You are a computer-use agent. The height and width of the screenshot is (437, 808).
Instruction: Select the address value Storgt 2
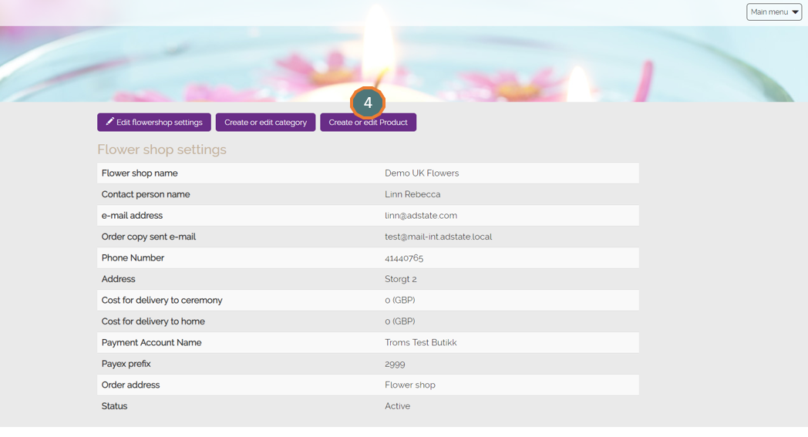400,279
